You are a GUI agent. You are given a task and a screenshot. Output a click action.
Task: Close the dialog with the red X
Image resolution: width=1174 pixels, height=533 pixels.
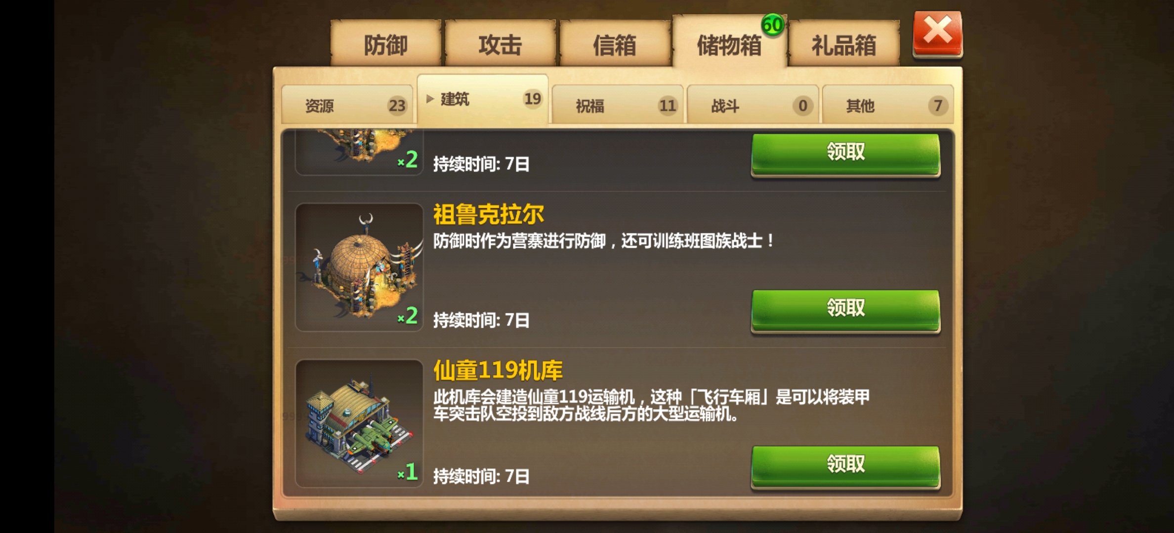pos(937,34)
